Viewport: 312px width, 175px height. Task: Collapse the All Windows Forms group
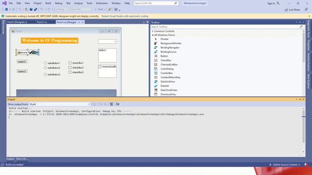(x=153, y=35)
